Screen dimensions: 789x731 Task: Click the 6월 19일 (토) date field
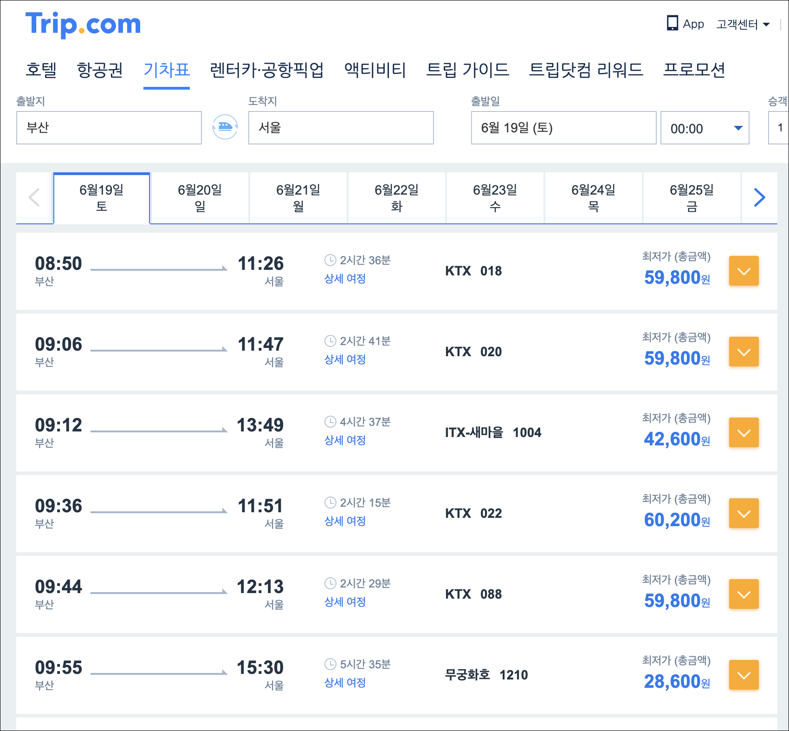click(x=563, y=128)
